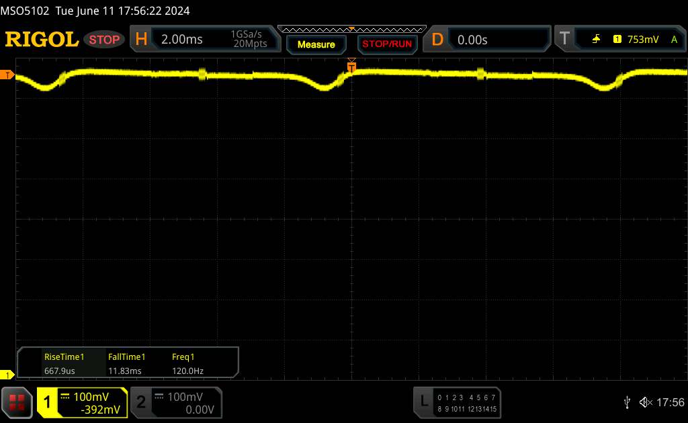Screen dimensions: 688x423
Task: Select the 120.0Hz frequency value
Action: click(x=187, y=371)
